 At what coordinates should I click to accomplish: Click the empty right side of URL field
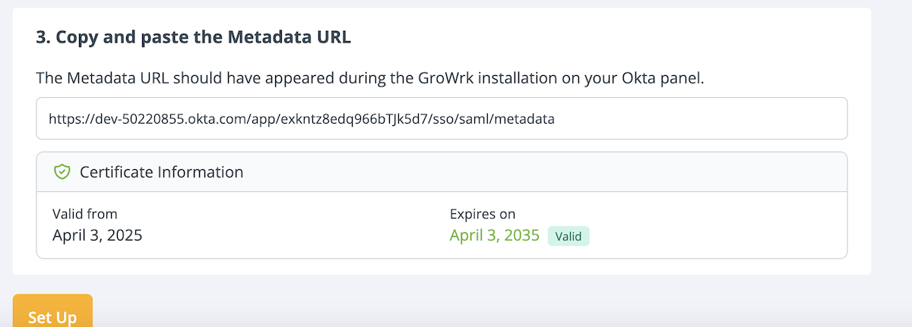click(722, 118)
